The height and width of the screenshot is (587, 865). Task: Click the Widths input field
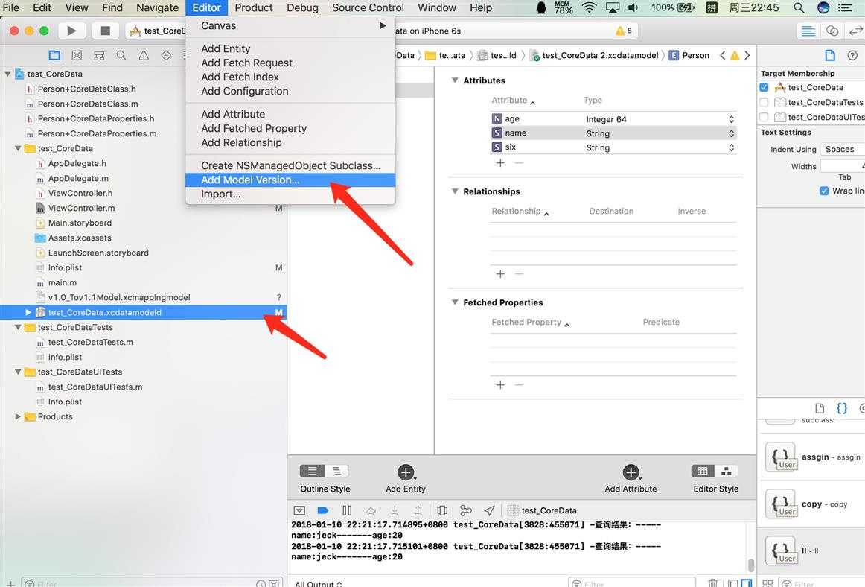843,166
